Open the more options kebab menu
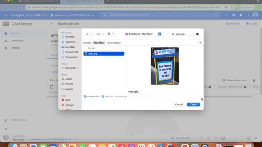 pyautogui.click(x=248, y=15)
